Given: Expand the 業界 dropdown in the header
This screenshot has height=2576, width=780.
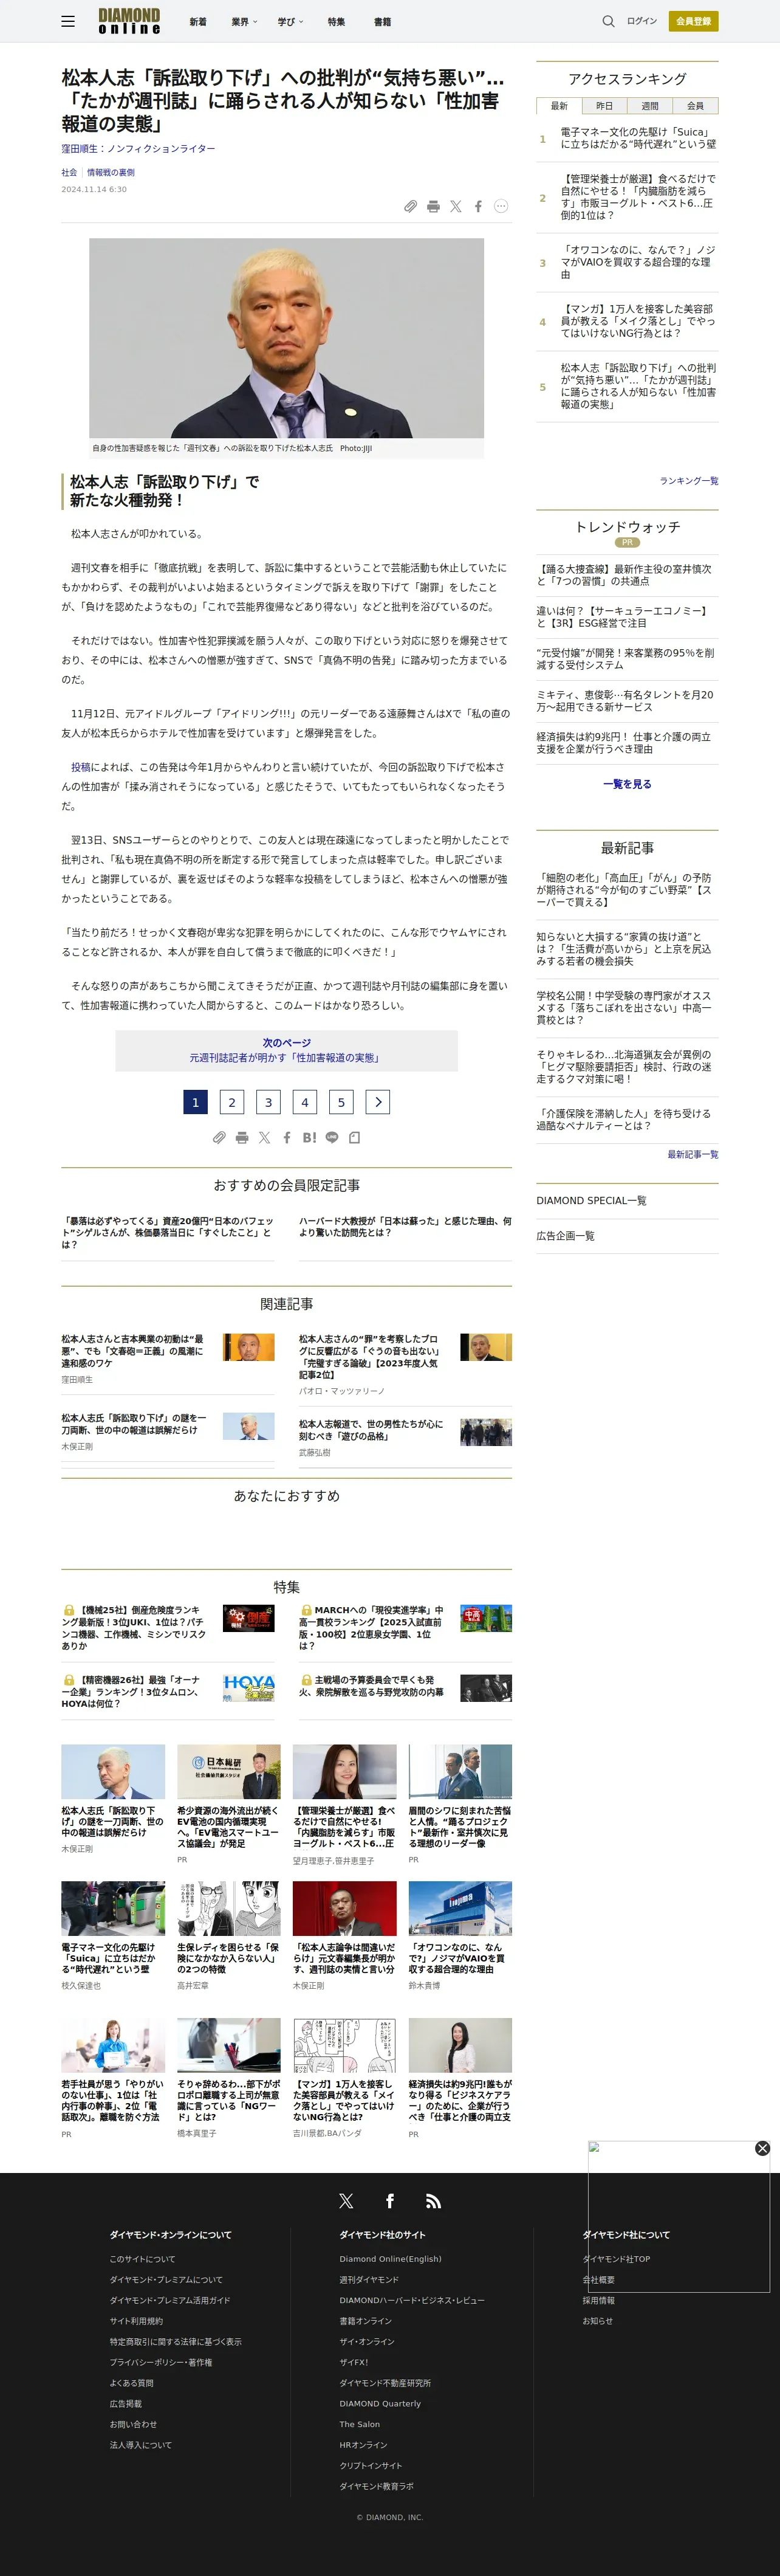Looking at the screenshot, I should [244, 21].
